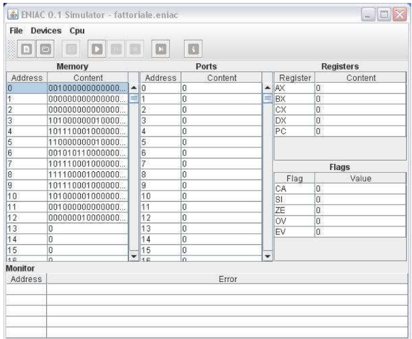Select the OV flag value cell
Image resolution: width=412 pixels, height=339 pixels.
coord(361,221)
